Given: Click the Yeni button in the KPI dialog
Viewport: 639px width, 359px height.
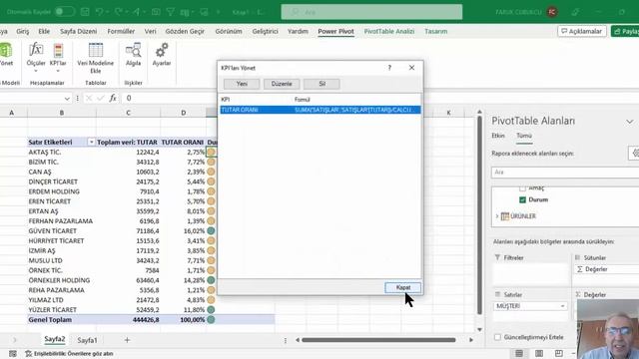Looking at the screenshot, I should 242,84.
